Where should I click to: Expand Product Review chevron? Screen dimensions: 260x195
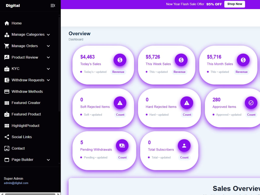48,57
